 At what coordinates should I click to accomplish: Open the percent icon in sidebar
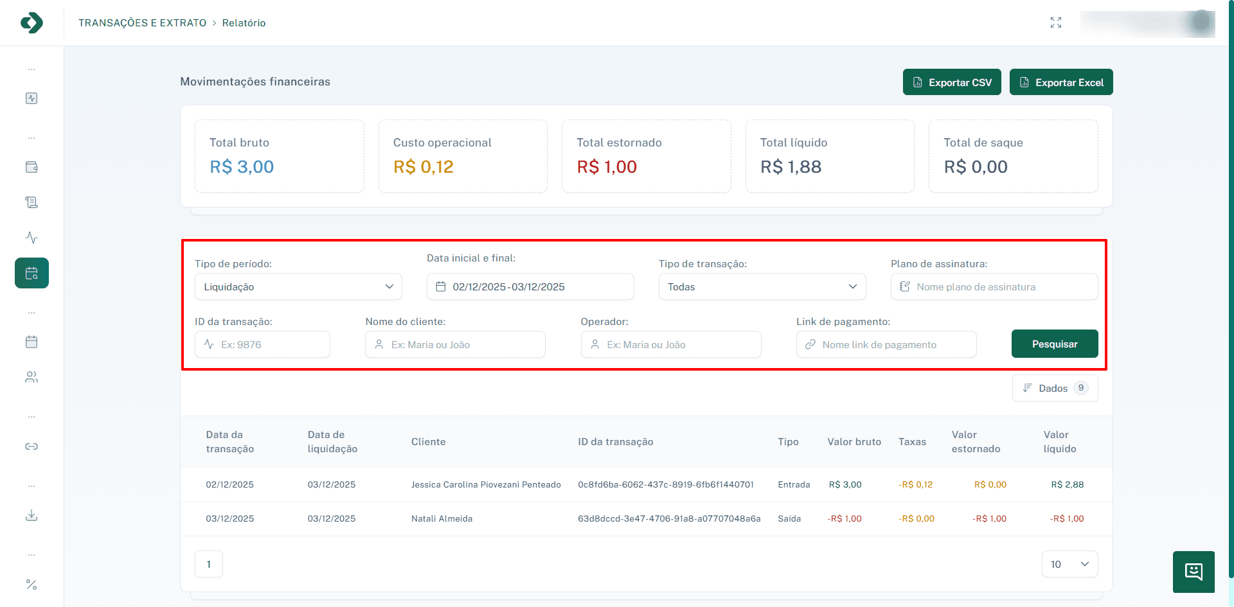click(x=31, y=585)
